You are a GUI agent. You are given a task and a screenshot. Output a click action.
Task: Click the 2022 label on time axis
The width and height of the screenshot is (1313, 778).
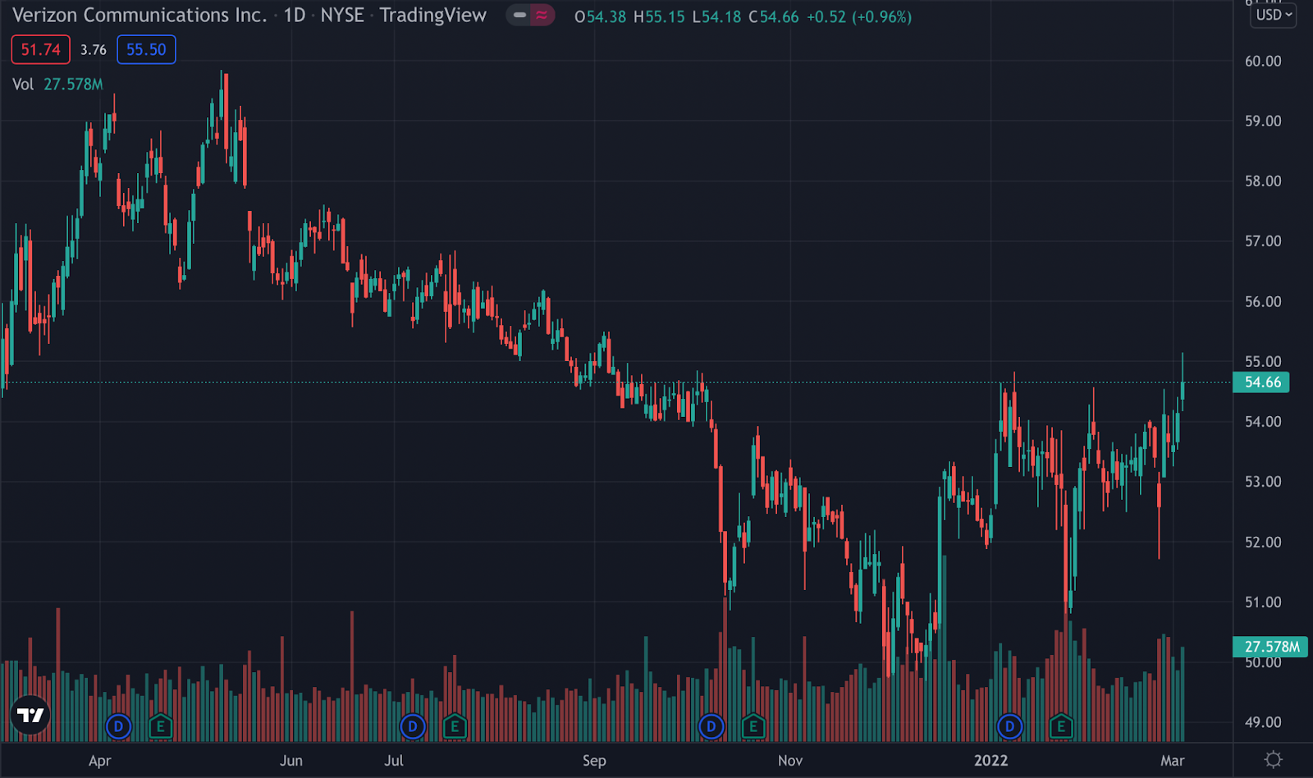pos(990,761)
